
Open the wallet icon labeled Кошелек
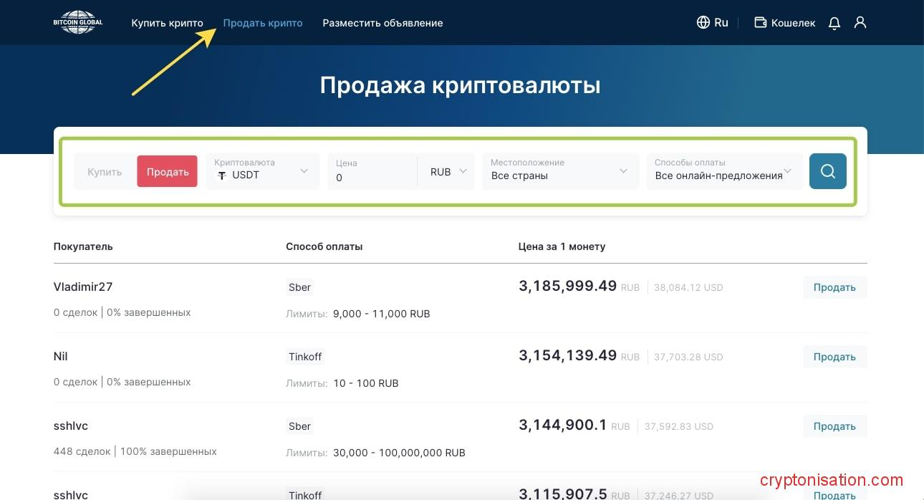(761, 23)
